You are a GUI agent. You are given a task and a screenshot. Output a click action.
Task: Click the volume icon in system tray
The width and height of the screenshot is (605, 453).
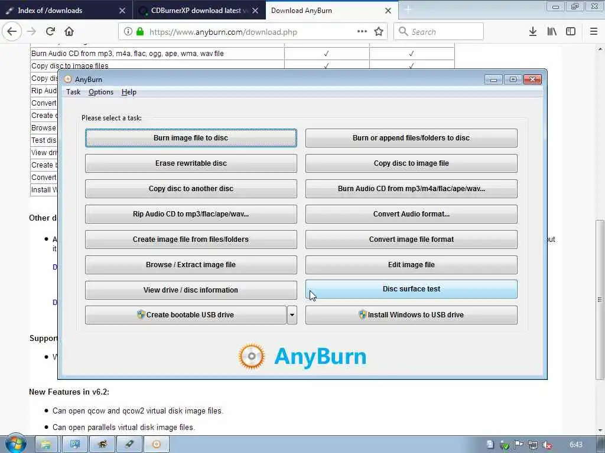tap(547, 445)
